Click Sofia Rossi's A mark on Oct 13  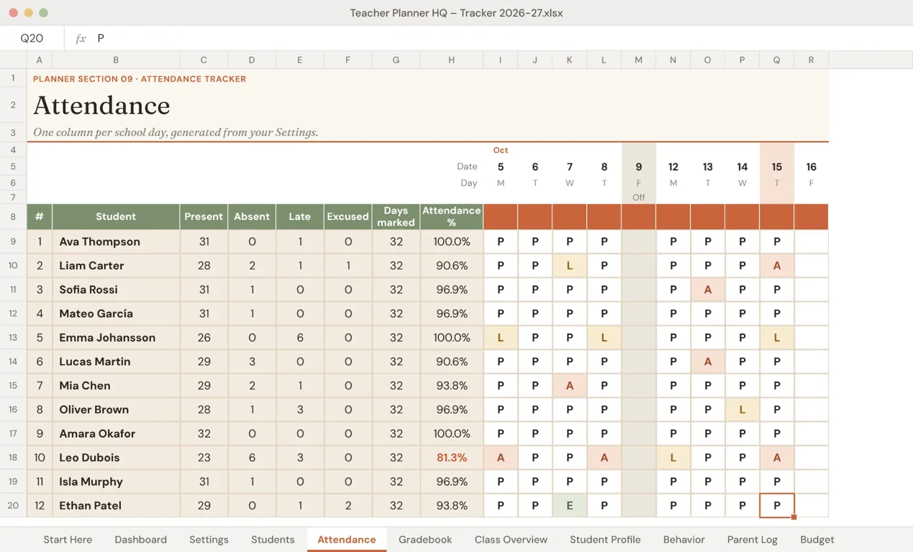[707, 290]
